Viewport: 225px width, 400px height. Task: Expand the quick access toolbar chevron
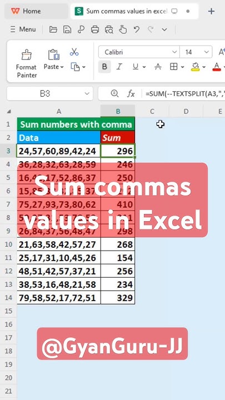164,29
